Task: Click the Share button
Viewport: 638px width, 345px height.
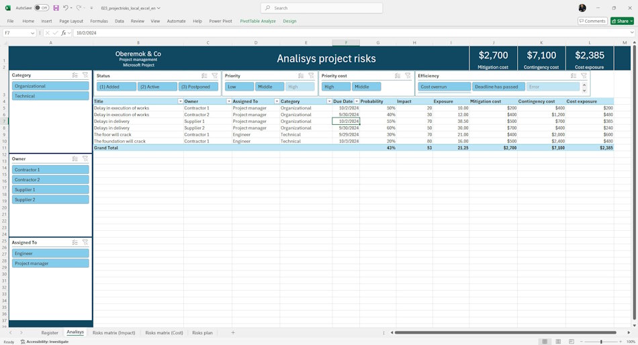Action: [x=622, y=21]
